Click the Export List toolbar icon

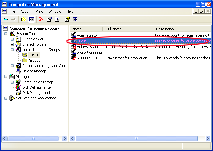[57, 19]
